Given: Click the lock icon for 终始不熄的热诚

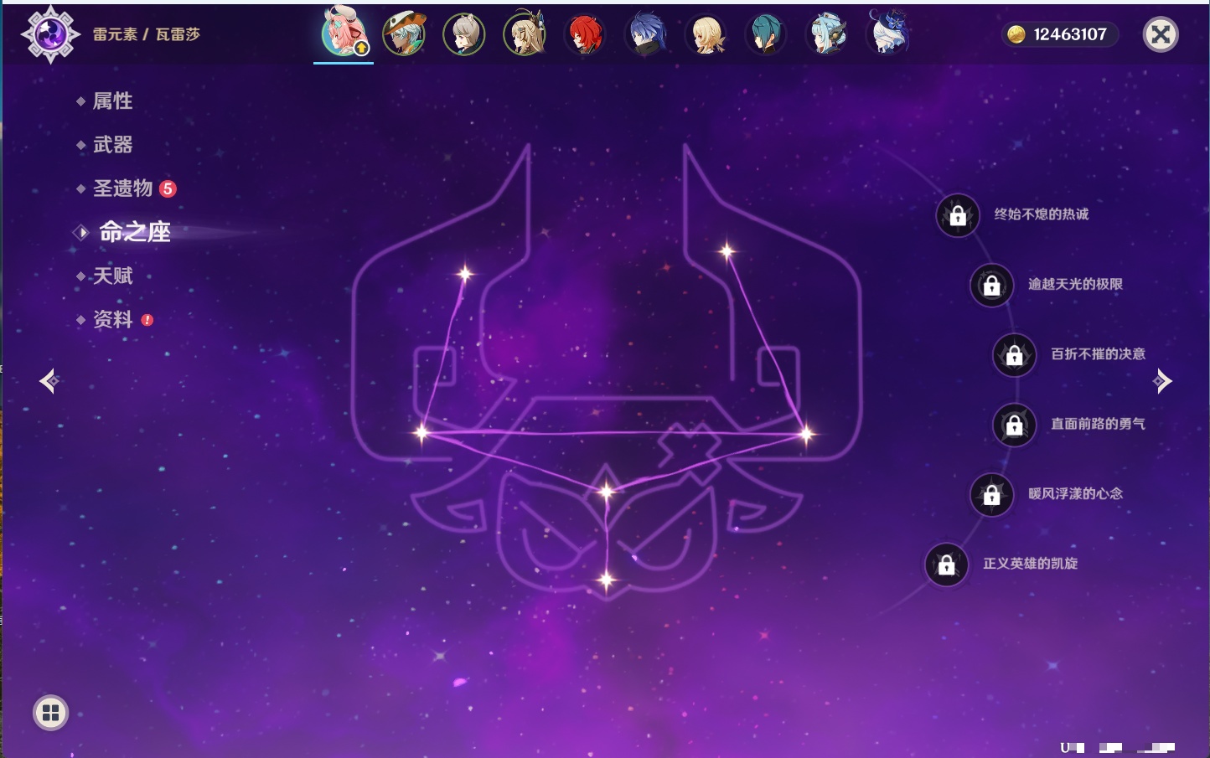Looking at the screenshot, I should click(958, 215).
